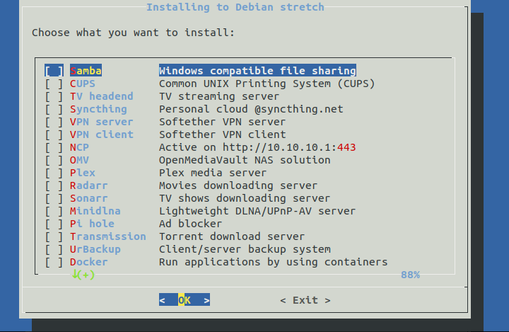Click the 88% scroll position indicator
The image size is (509, 332).
410,275
